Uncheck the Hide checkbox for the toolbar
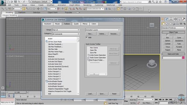Viewport: 187px width, 105px height. (86, 37)
